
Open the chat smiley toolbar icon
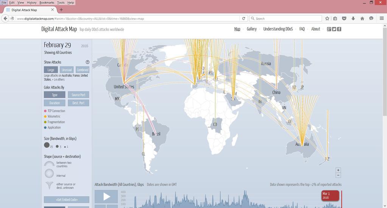tap(371, 19)
